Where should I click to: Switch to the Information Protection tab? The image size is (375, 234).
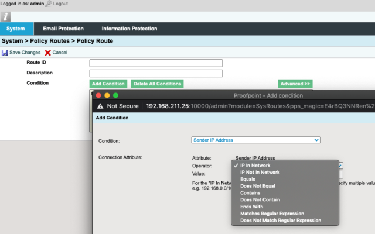tap(129, 29)
